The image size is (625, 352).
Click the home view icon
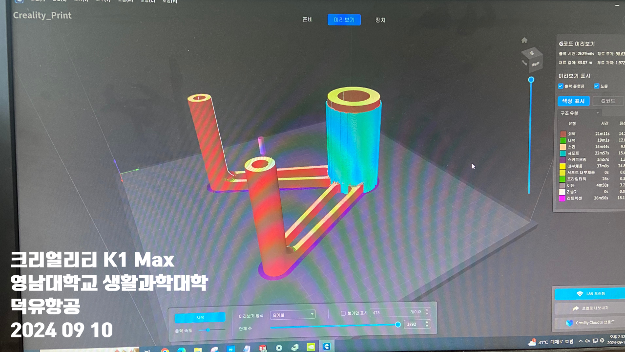pos(524,40)
